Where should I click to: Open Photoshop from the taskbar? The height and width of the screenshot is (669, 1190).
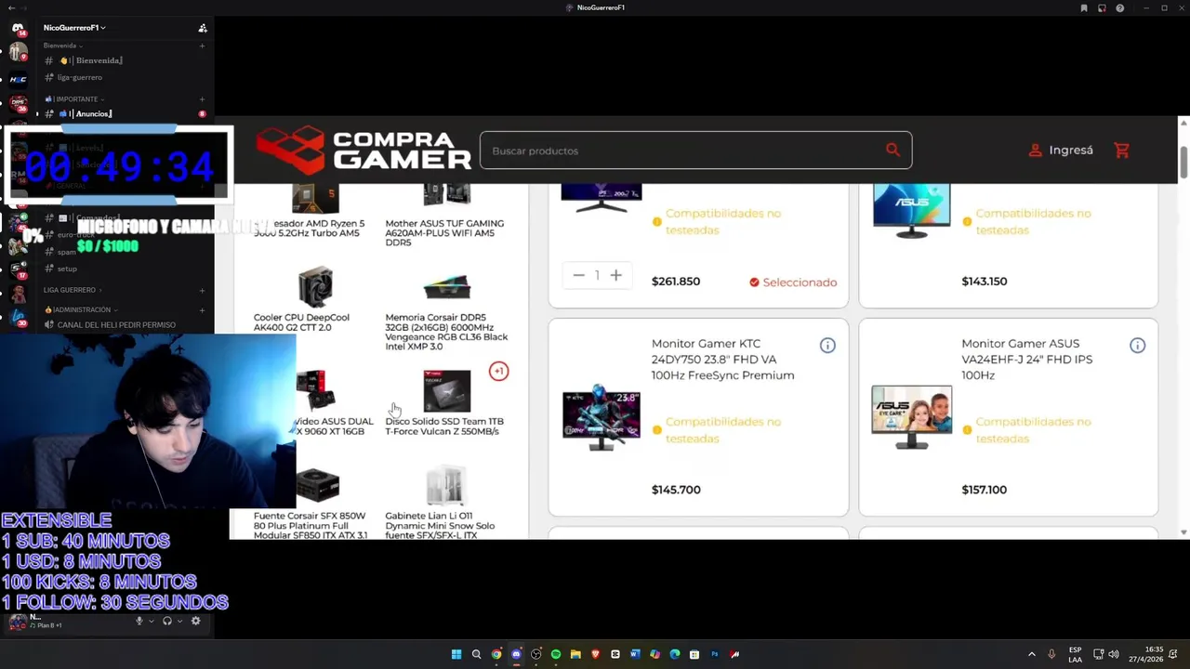pyautogui.click(x=715, y=654)
